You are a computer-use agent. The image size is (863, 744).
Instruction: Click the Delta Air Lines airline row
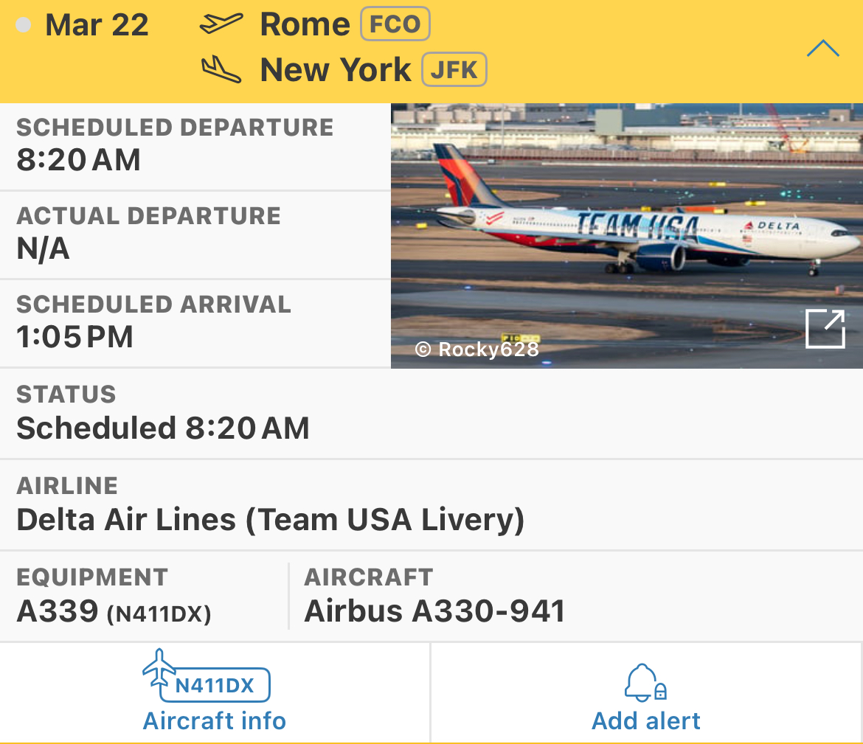click(x=431, y=504)
